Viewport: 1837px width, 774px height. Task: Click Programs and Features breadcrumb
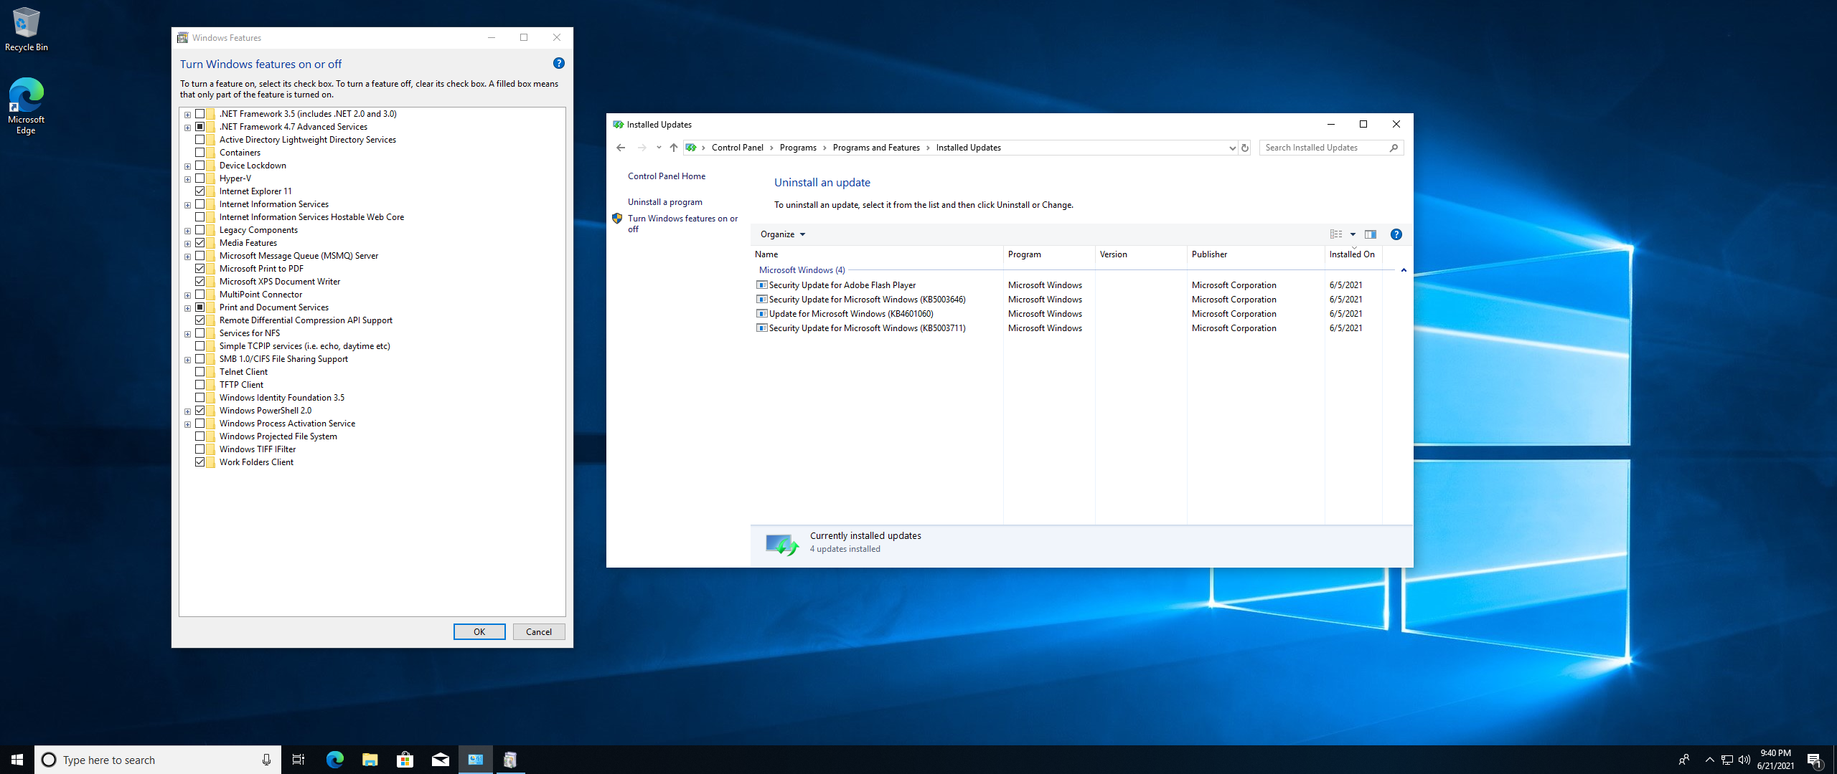[x=876, y=148]
